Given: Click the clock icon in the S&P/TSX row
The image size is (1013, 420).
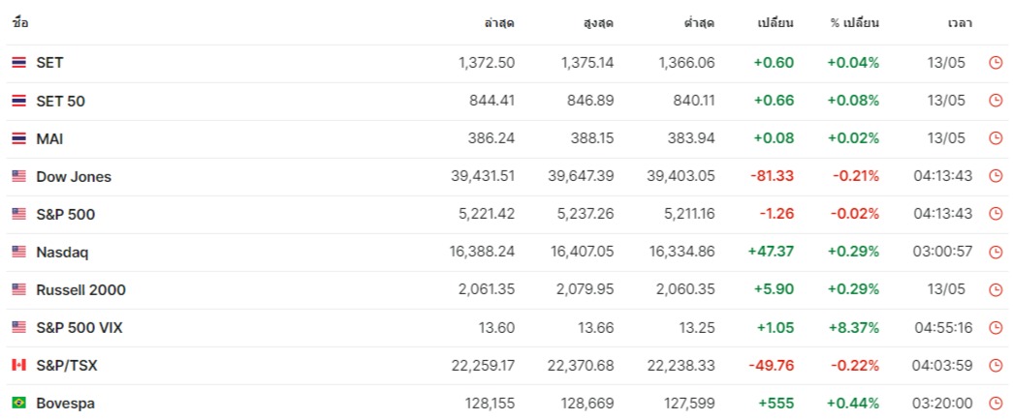Looking at the screenshot, I should point(995,365).
